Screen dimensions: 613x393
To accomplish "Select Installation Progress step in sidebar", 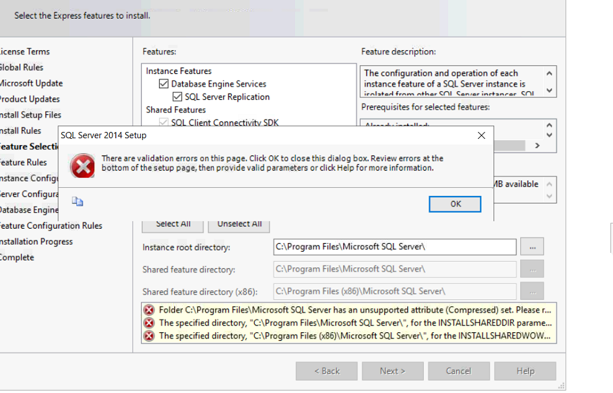I will pos(36,242).
